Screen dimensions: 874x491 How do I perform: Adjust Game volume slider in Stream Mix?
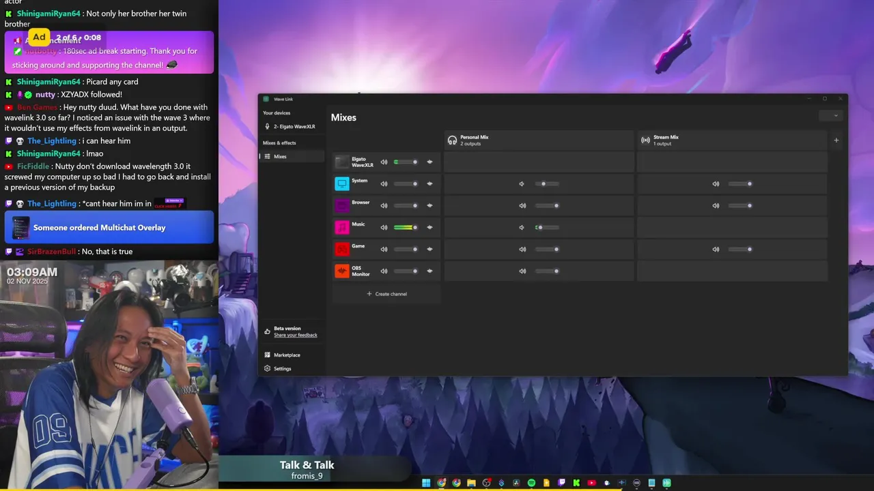740,249
